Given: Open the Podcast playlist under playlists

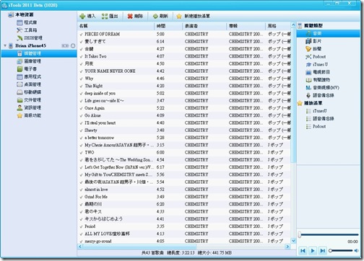Looking at the screenshot, I should pyautogui.click(x=316, y=126).
